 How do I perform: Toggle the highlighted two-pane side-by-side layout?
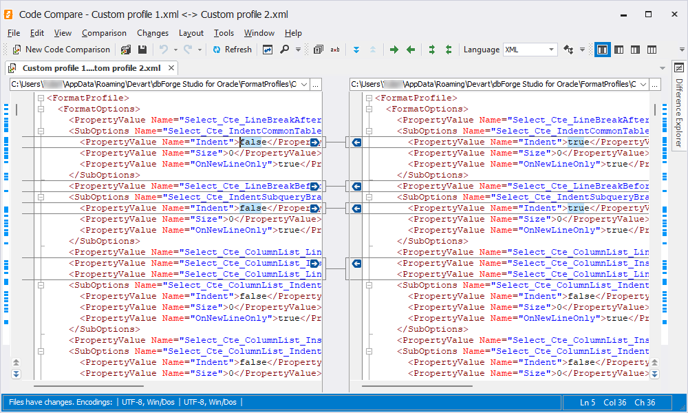603,50
